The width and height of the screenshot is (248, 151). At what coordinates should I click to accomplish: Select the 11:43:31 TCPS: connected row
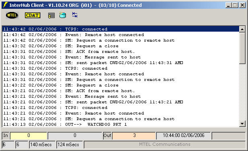tap(121, 68)
